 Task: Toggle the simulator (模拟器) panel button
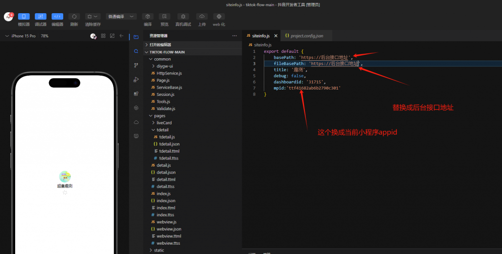pos(24,17)
